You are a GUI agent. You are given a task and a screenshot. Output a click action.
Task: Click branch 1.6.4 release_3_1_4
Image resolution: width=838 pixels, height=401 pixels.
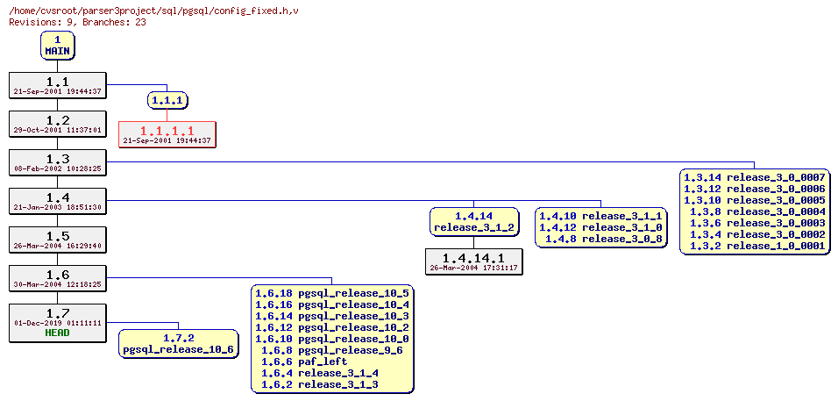[320, 373]
